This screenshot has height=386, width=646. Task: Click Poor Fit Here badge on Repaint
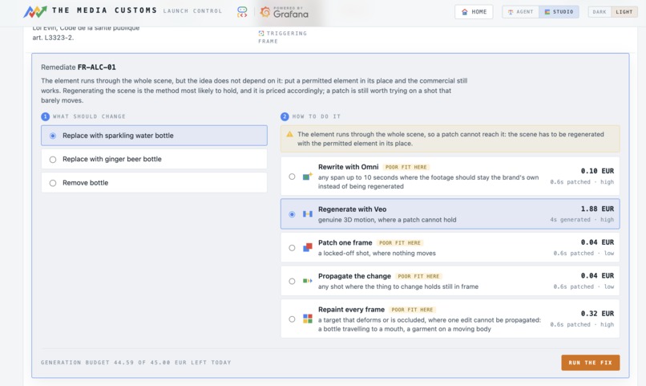pyautogui.click(x=412, y=310)
